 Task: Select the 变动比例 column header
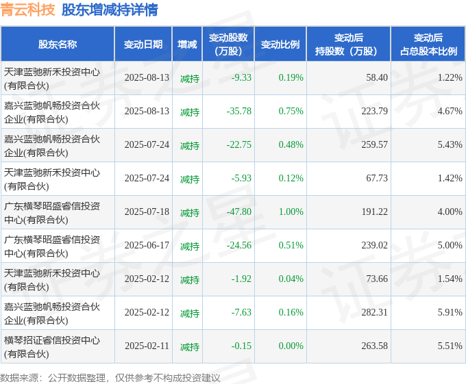(x=280, y=44)
